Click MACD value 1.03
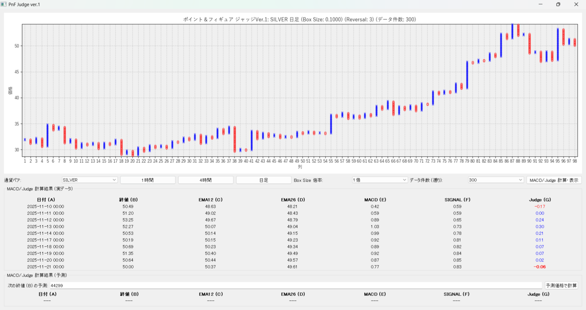The height and width of the screenshot is (310, 586). pos(375,227)
